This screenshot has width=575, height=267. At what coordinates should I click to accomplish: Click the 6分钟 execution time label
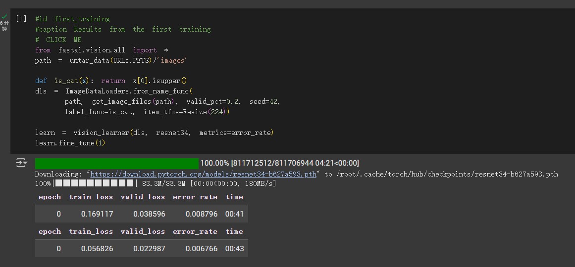(x=4, y=26)
